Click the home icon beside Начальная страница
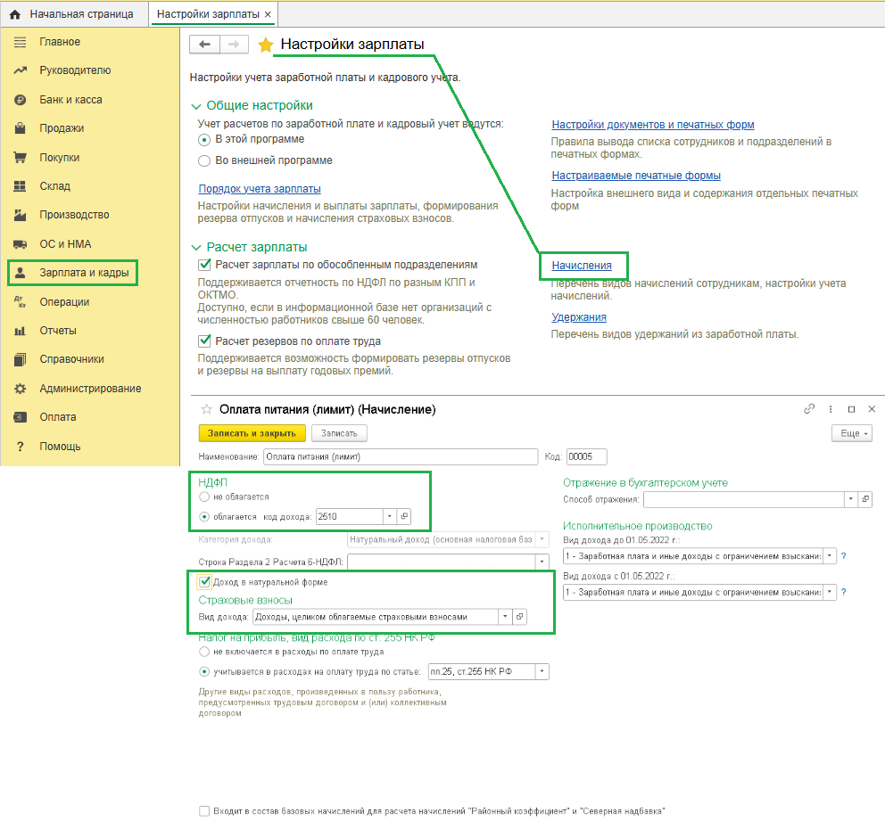Viewport: 885px width, 821px height. point(15,14)
